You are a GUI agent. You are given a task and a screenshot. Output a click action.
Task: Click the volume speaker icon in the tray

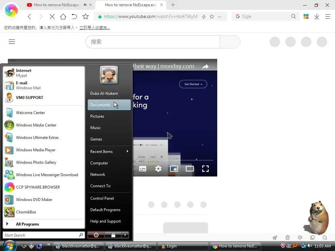309,246
